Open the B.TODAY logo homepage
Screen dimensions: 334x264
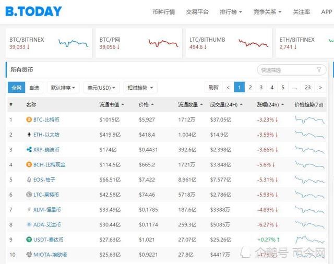[x=33, y=11]
